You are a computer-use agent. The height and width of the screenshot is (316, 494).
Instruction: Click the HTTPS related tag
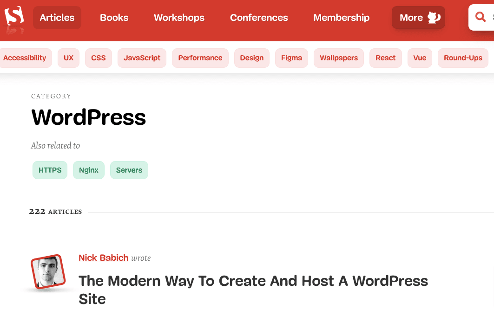[x=50, y=170]
